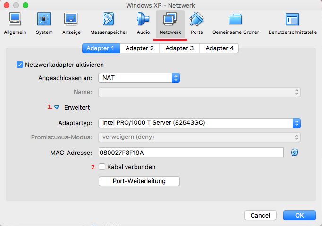Toggle Netzwerkadapter aktivieren checkbox

point(20,65)
